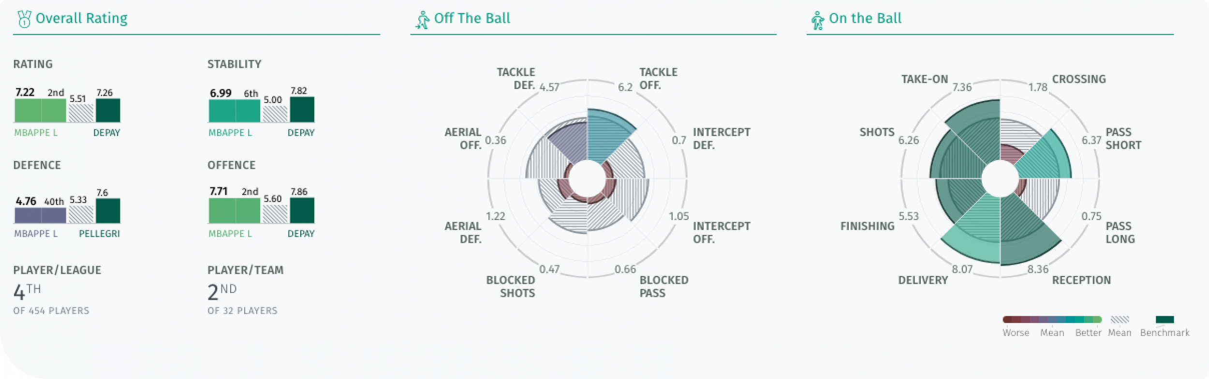Open the On the Ball section heading

(865, 18)
